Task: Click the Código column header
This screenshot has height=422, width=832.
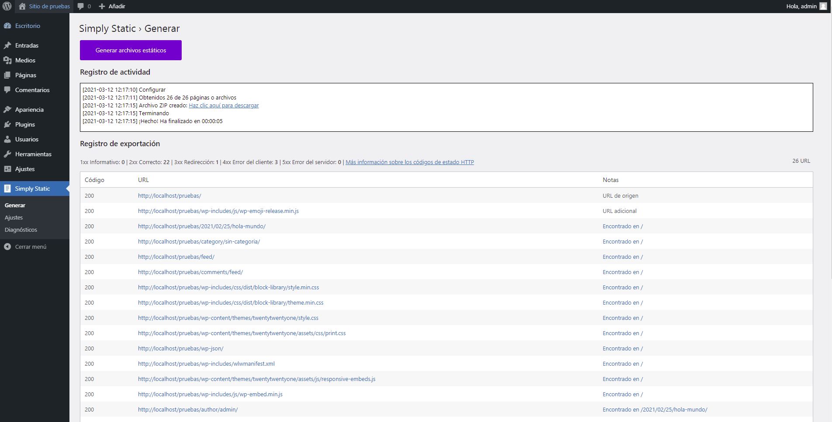Action: [94, 180]
